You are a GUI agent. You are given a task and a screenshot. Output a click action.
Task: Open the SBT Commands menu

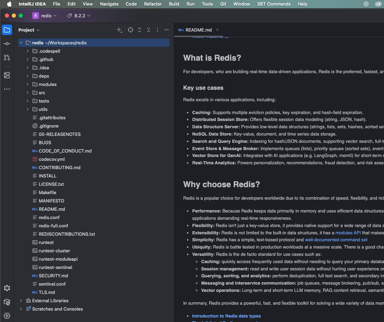tap(274, 4)
